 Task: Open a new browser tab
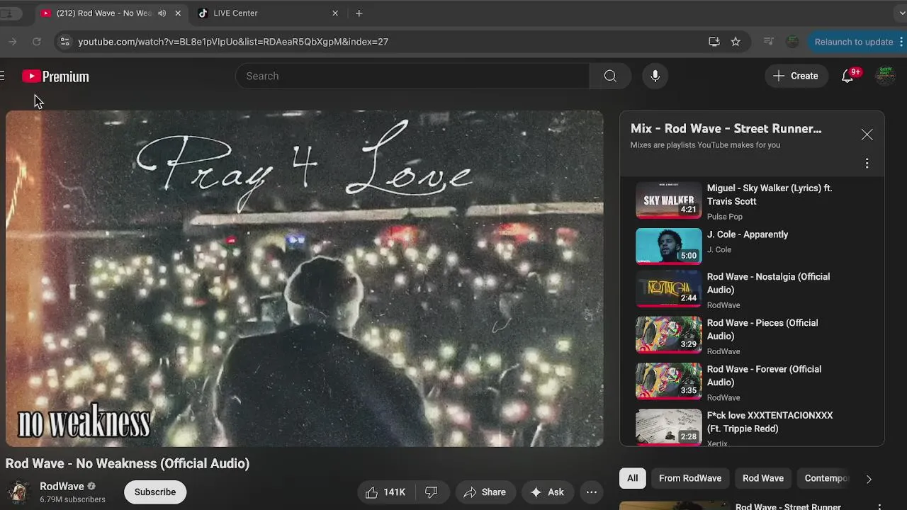(359, 13)
